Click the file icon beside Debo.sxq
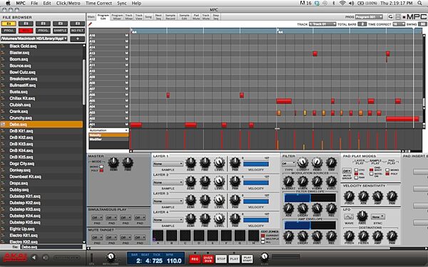 4,125
